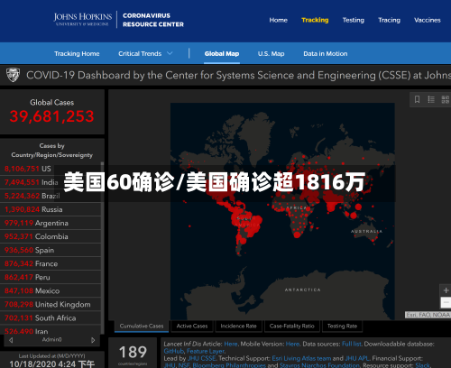451x368 pixels.
Task: Click the last updated timestamp 10/18/2020
Action: pos(51,364)
